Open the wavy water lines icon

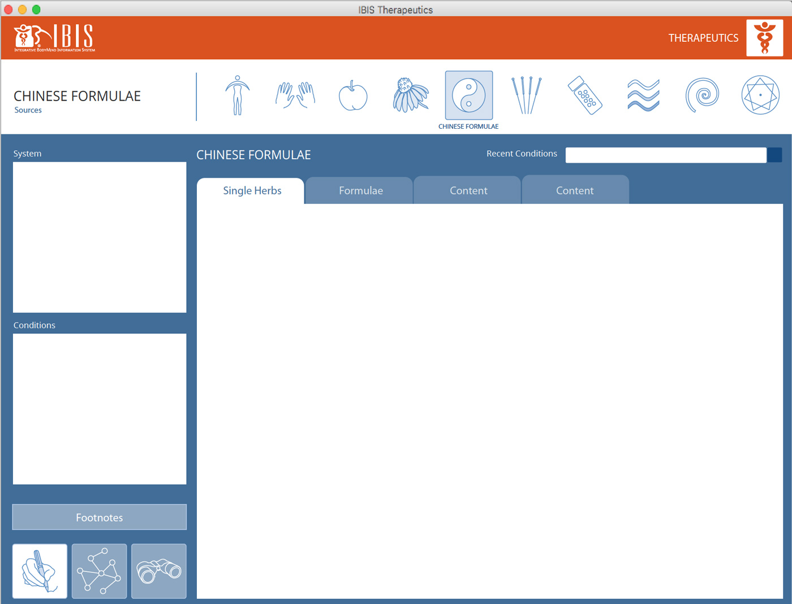643,95
